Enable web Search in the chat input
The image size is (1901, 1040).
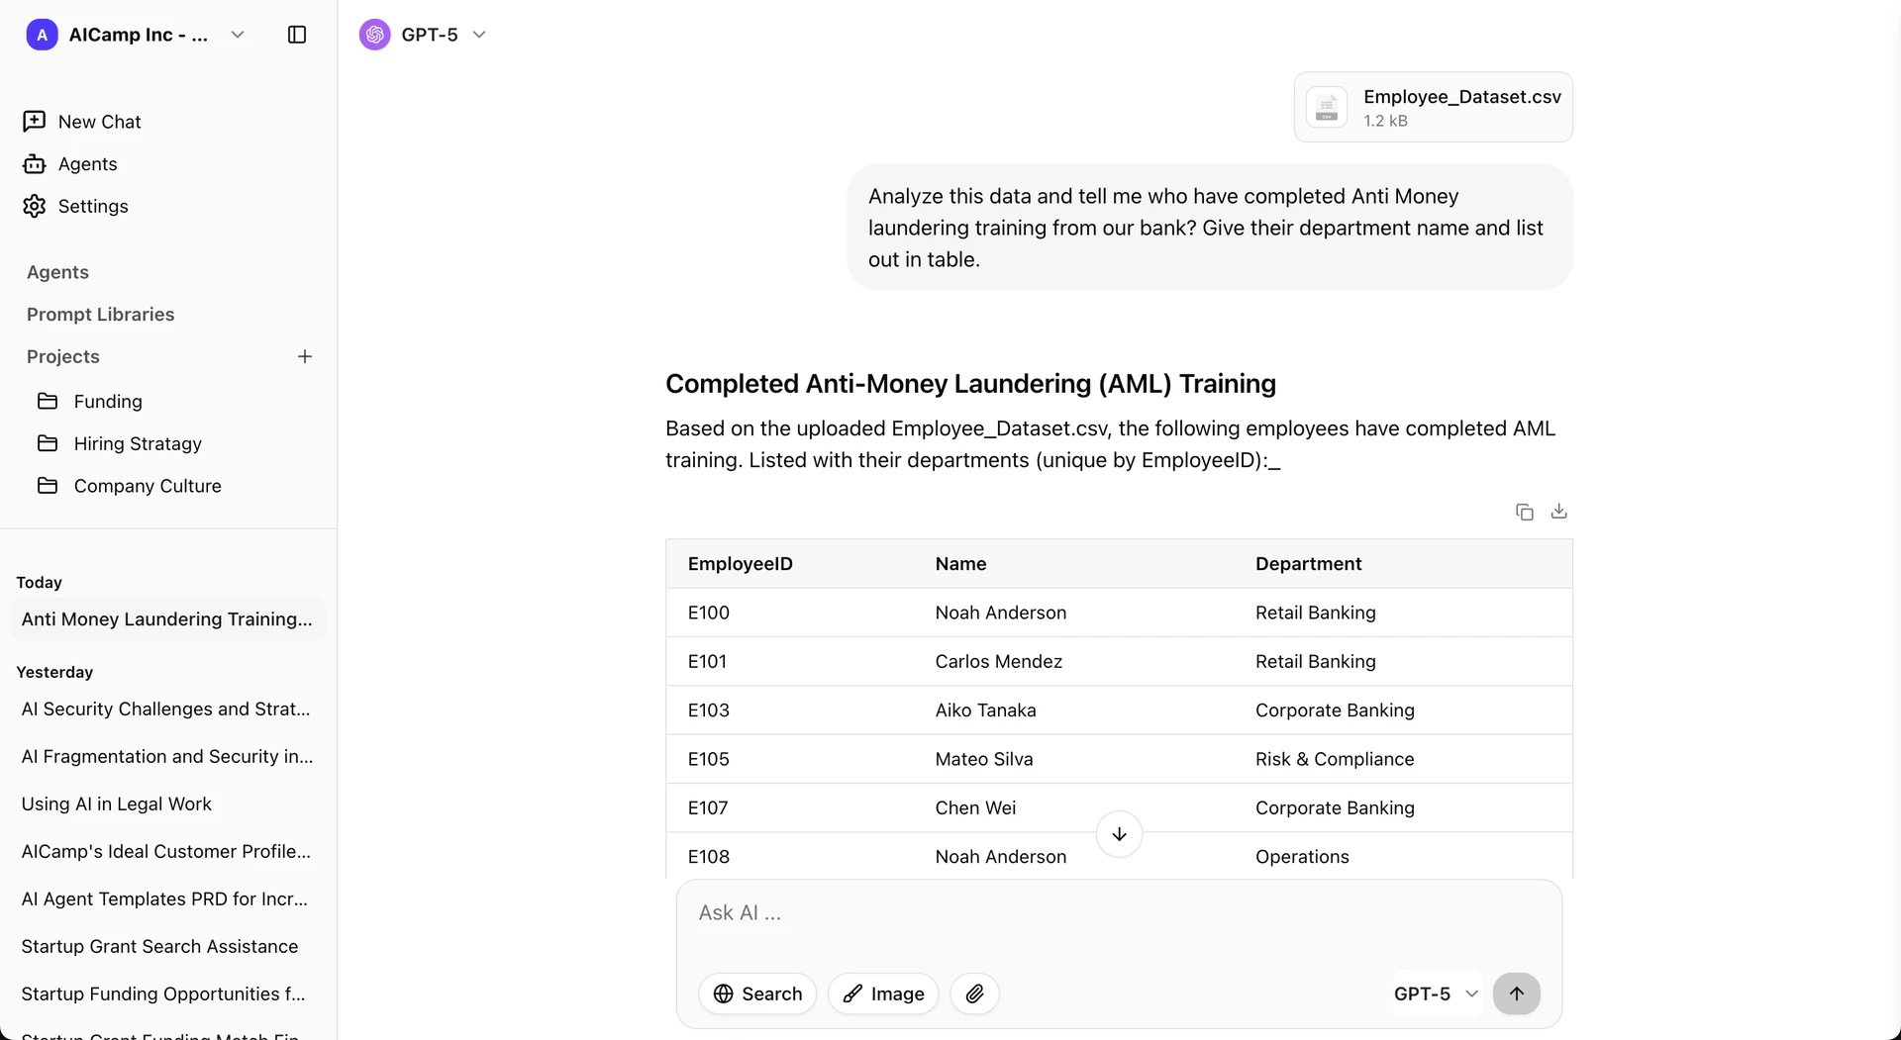756,993
